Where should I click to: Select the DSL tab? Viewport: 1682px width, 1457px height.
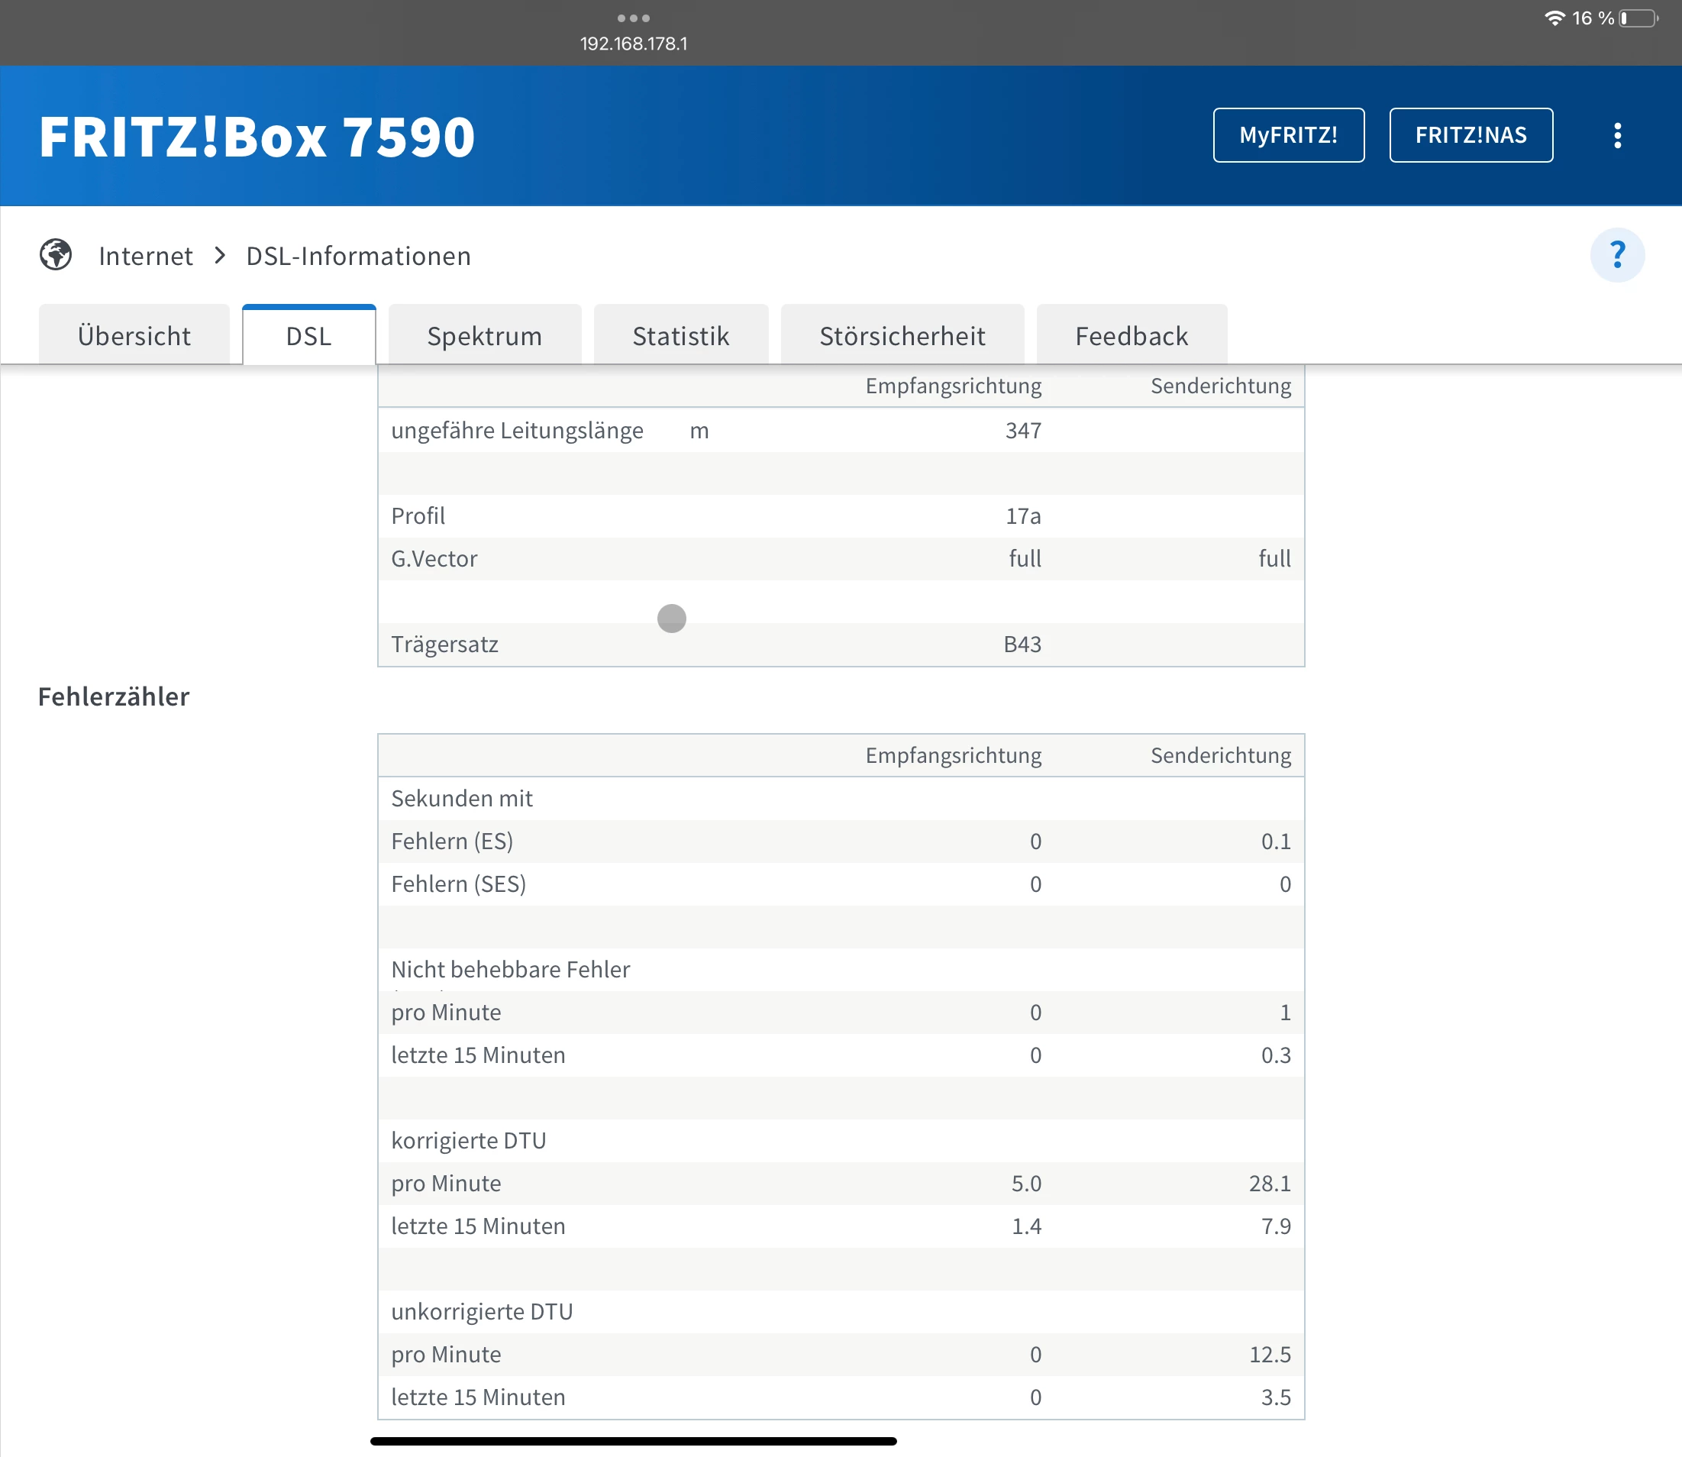pos(309,336)
